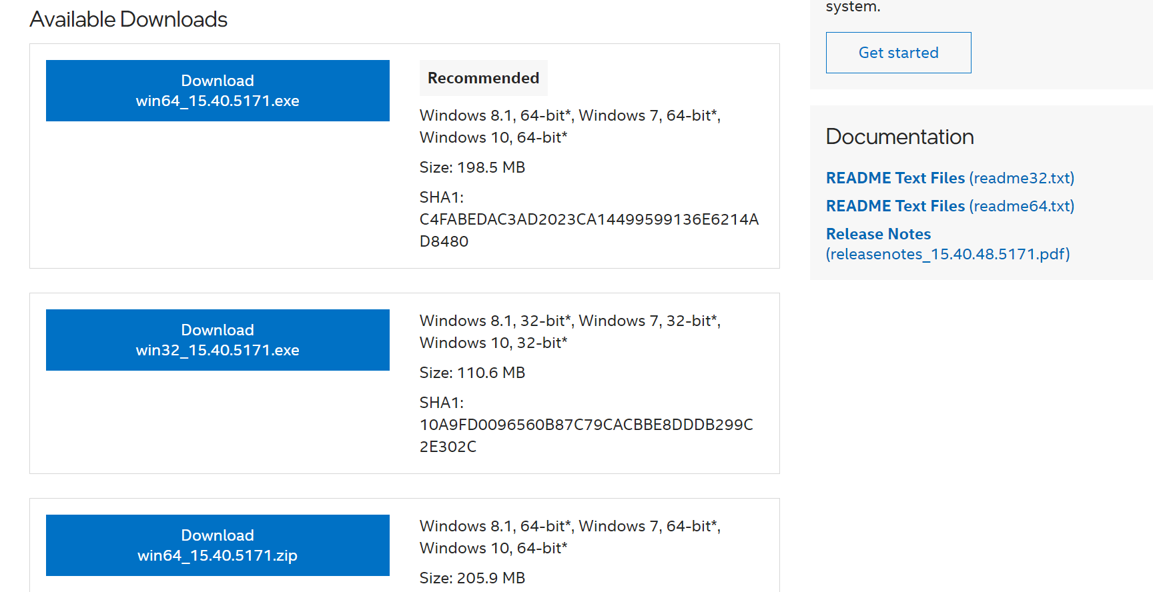Click the Size: 205.9 MB text
1153x592 pixels.
coord(472,578)
